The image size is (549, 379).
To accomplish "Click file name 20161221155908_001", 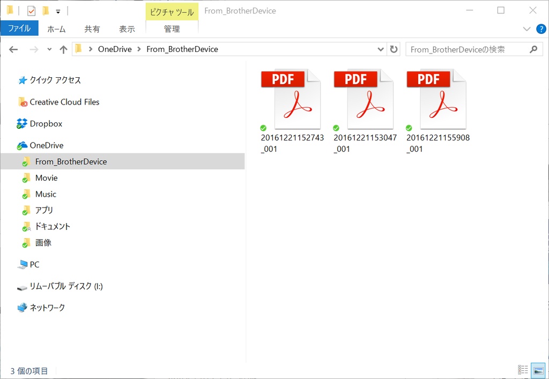I will point(438,143).
